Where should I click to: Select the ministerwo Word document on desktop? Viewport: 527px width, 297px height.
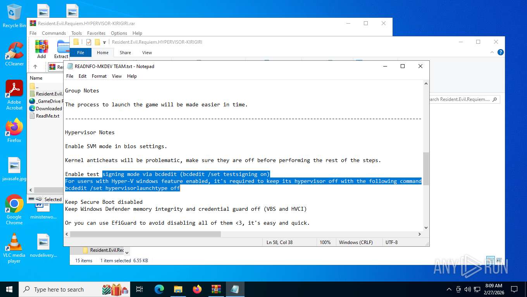(43, 211)
